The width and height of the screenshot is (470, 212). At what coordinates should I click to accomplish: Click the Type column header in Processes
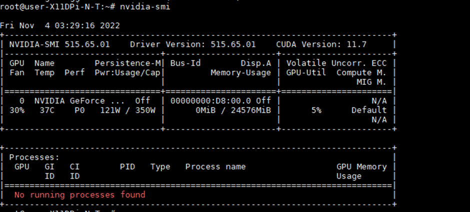(x=160, y=167)
